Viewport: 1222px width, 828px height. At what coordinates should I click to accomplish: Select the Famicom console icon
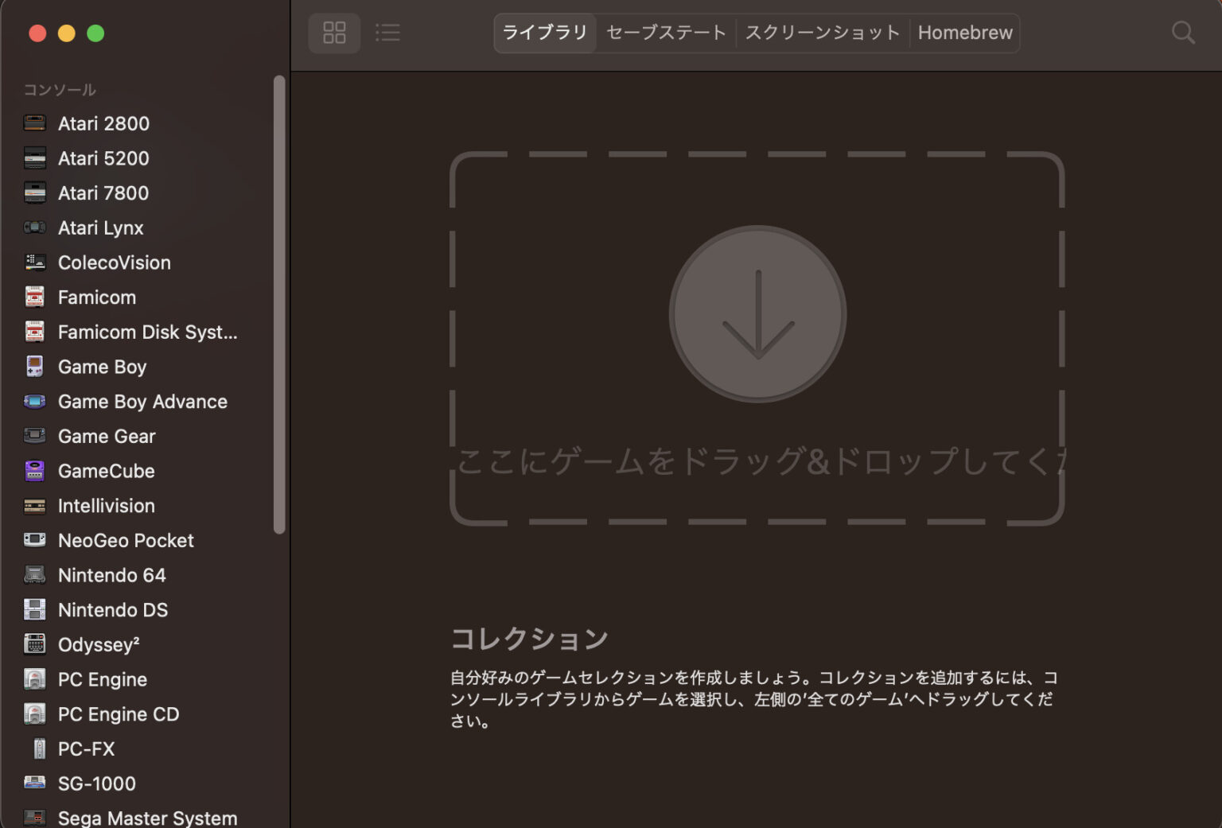pos(34,297)
